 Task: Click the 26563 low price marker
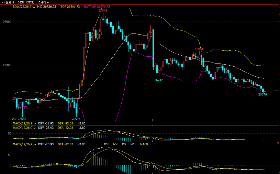click(76, 119)
